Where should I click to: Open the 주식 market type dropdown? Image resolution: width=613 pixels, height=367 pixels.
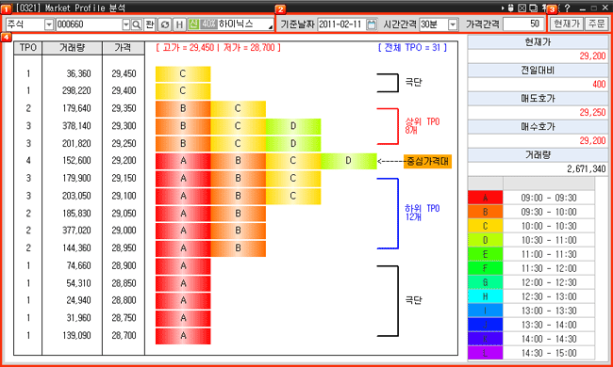[x=49, y=24]
